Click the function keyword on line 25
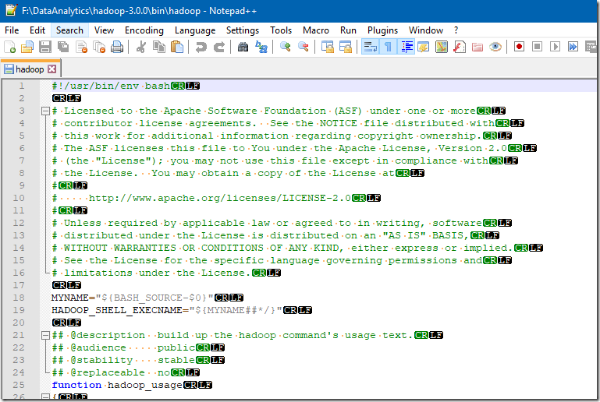The height and width of the screenshot is (402, 600). click(76, 385)
